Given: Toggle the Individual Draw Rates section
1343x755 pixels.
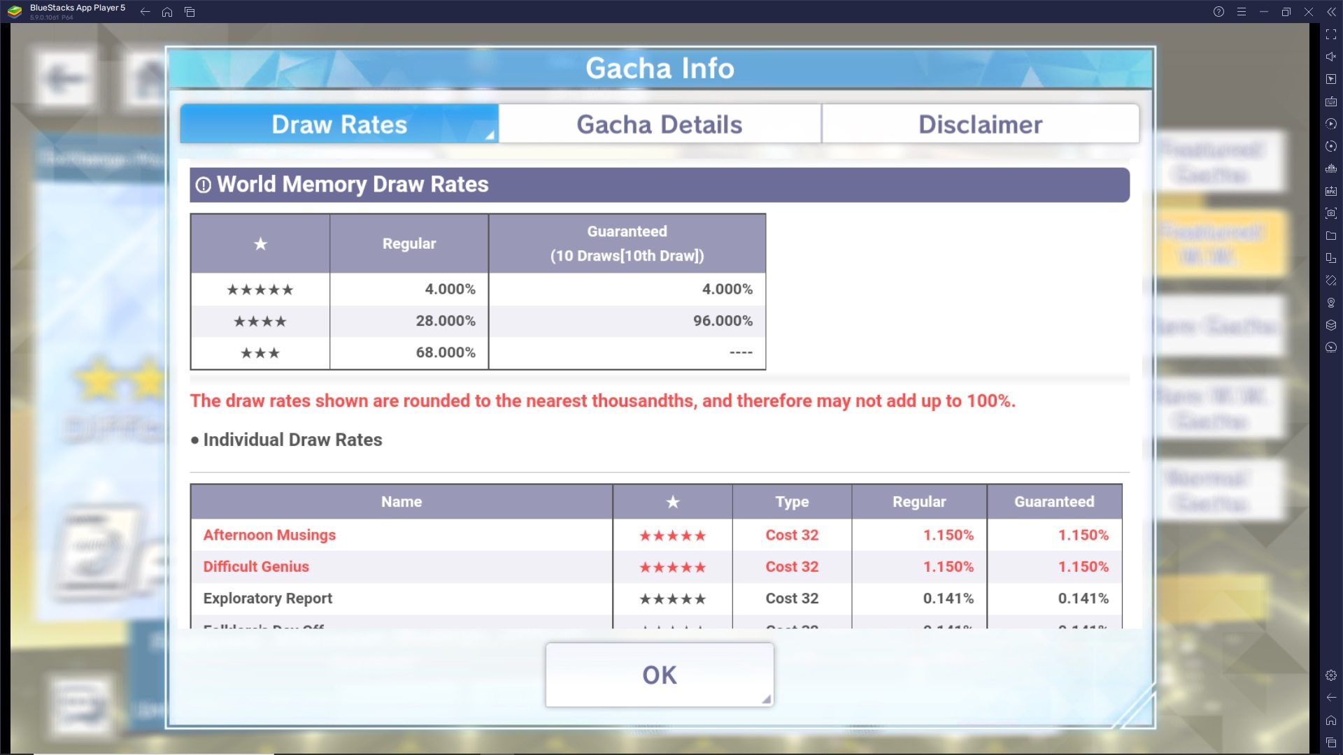Looking at the screenshot, I should (292, 440).
